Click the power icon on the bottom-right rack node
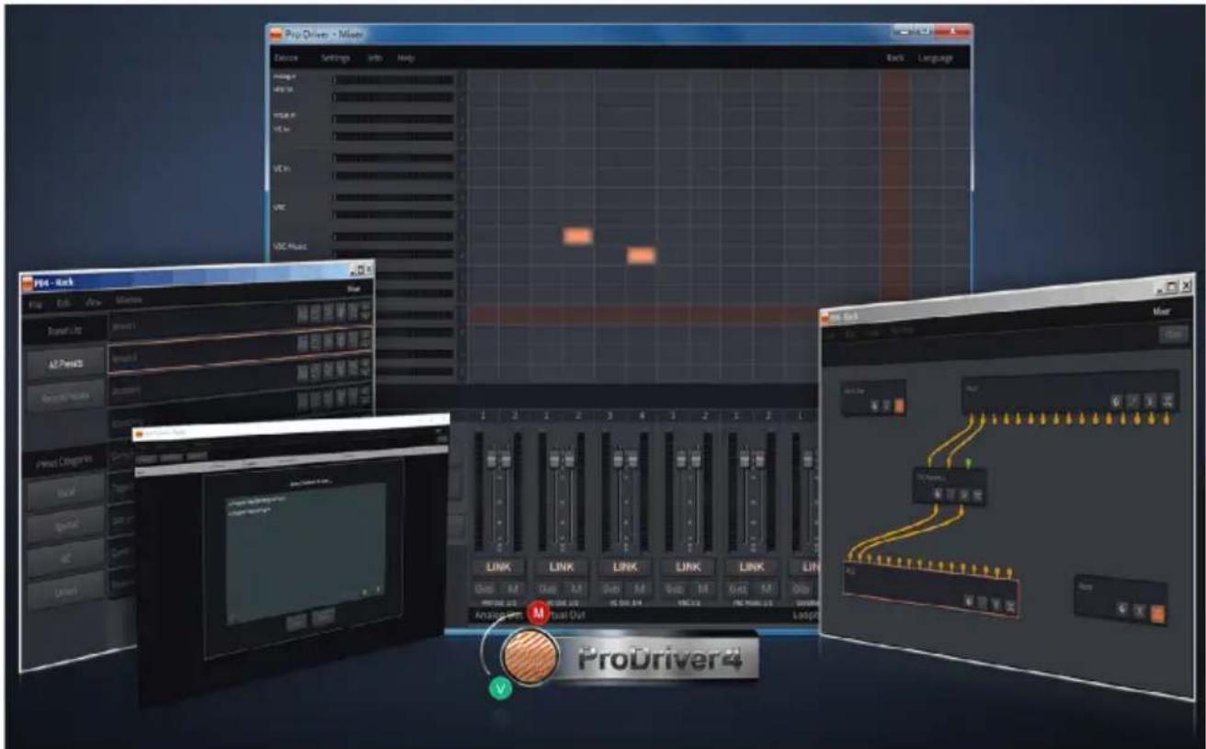1206x749 pixels. point(1122,608)
